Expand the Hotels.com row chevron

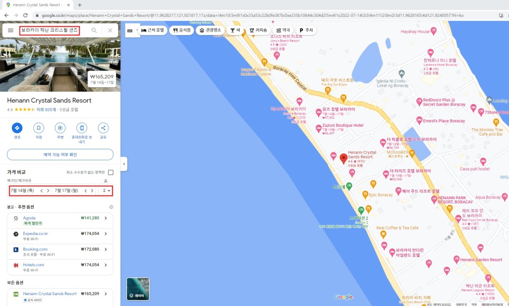(x=106, y=265)
